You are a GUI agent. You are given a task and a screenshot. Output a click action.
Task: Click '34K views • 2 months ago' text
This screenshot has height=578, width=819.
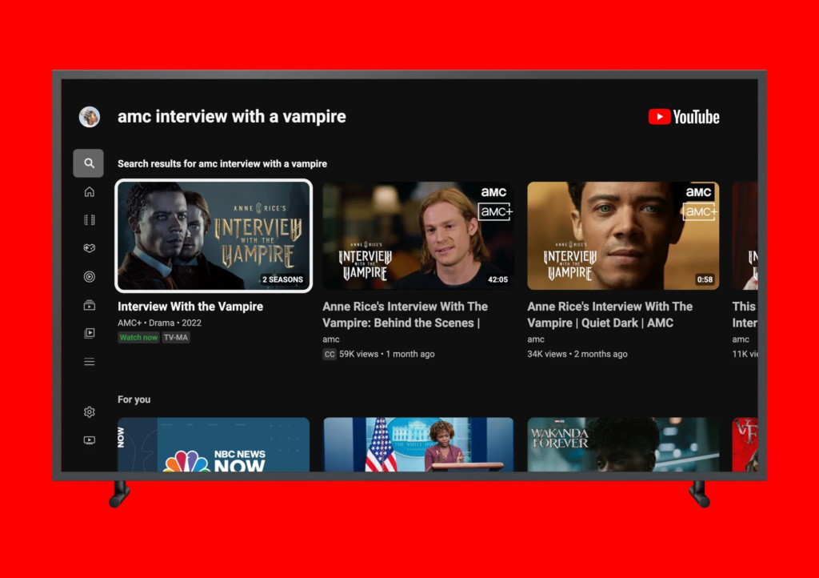(x=577, y=355)
